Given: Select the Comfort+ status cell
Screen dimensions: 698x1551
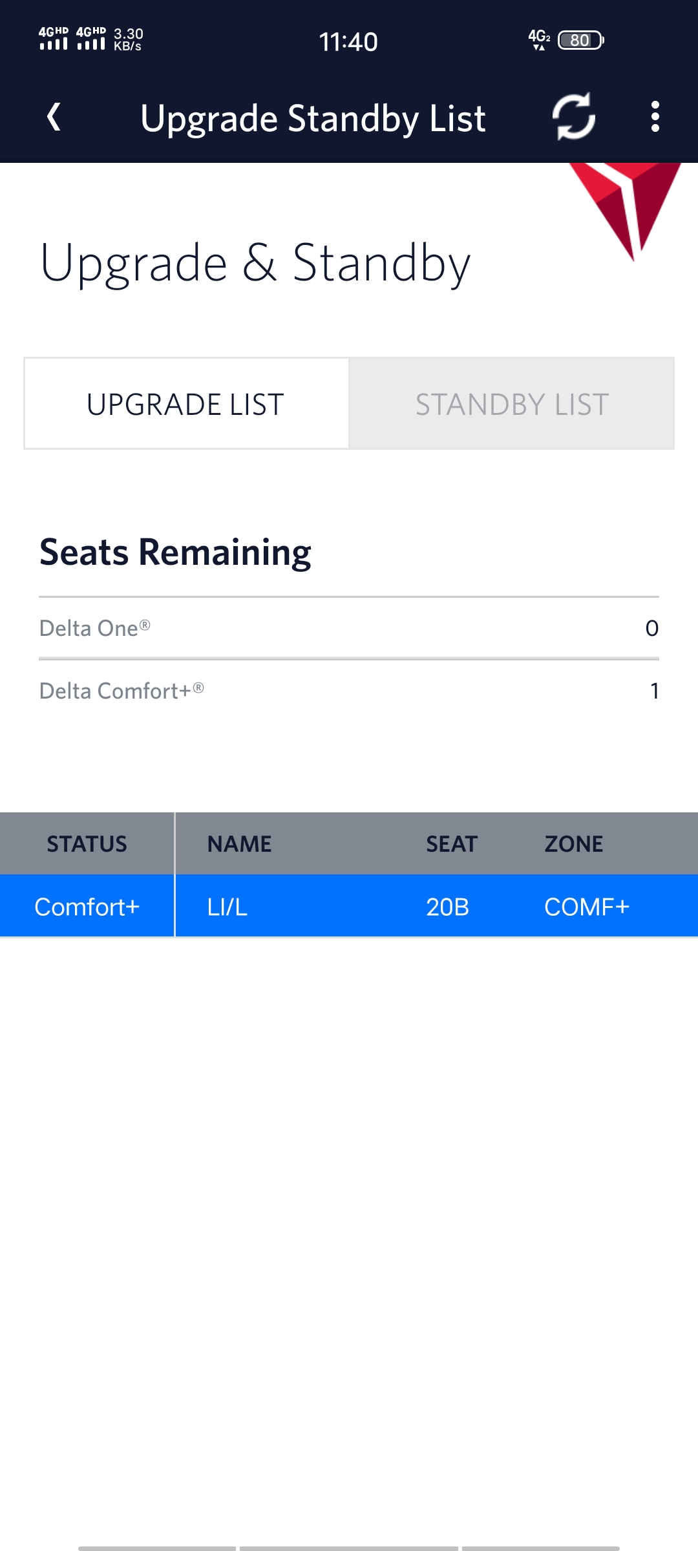Looking at the screenshot, I should coord(87,907).
